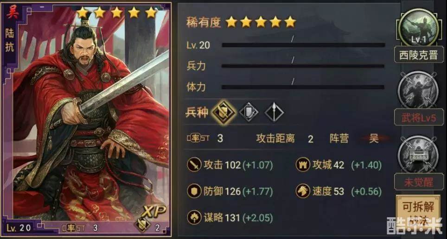Click the 西陵克晋 skill name label

(418, 55)
